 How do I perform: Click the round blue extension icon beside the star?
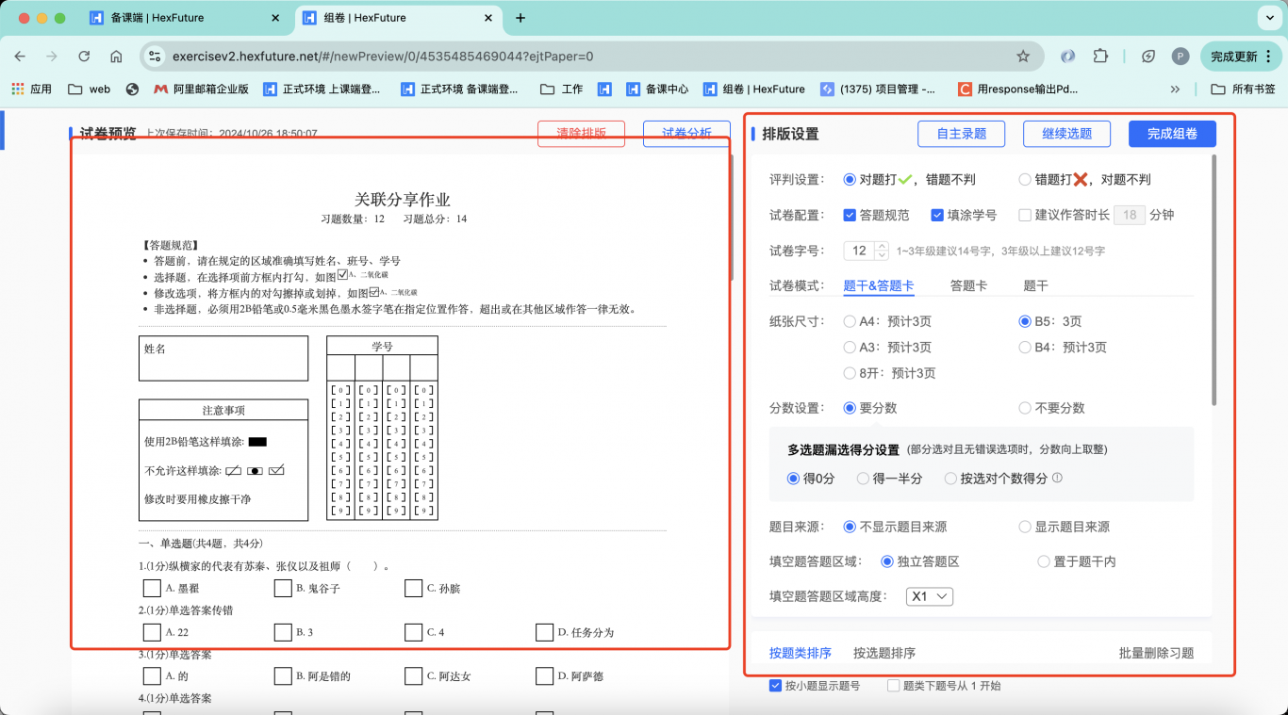[1067, 57]
